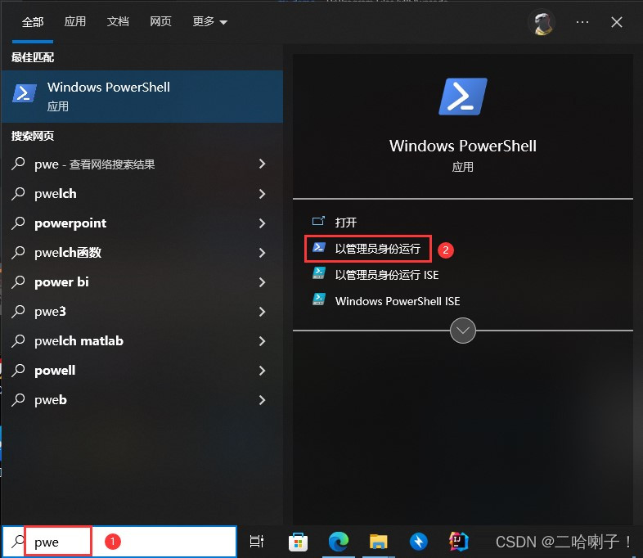Select the 'pwelch函数' web suggestion

coord(142,253)
